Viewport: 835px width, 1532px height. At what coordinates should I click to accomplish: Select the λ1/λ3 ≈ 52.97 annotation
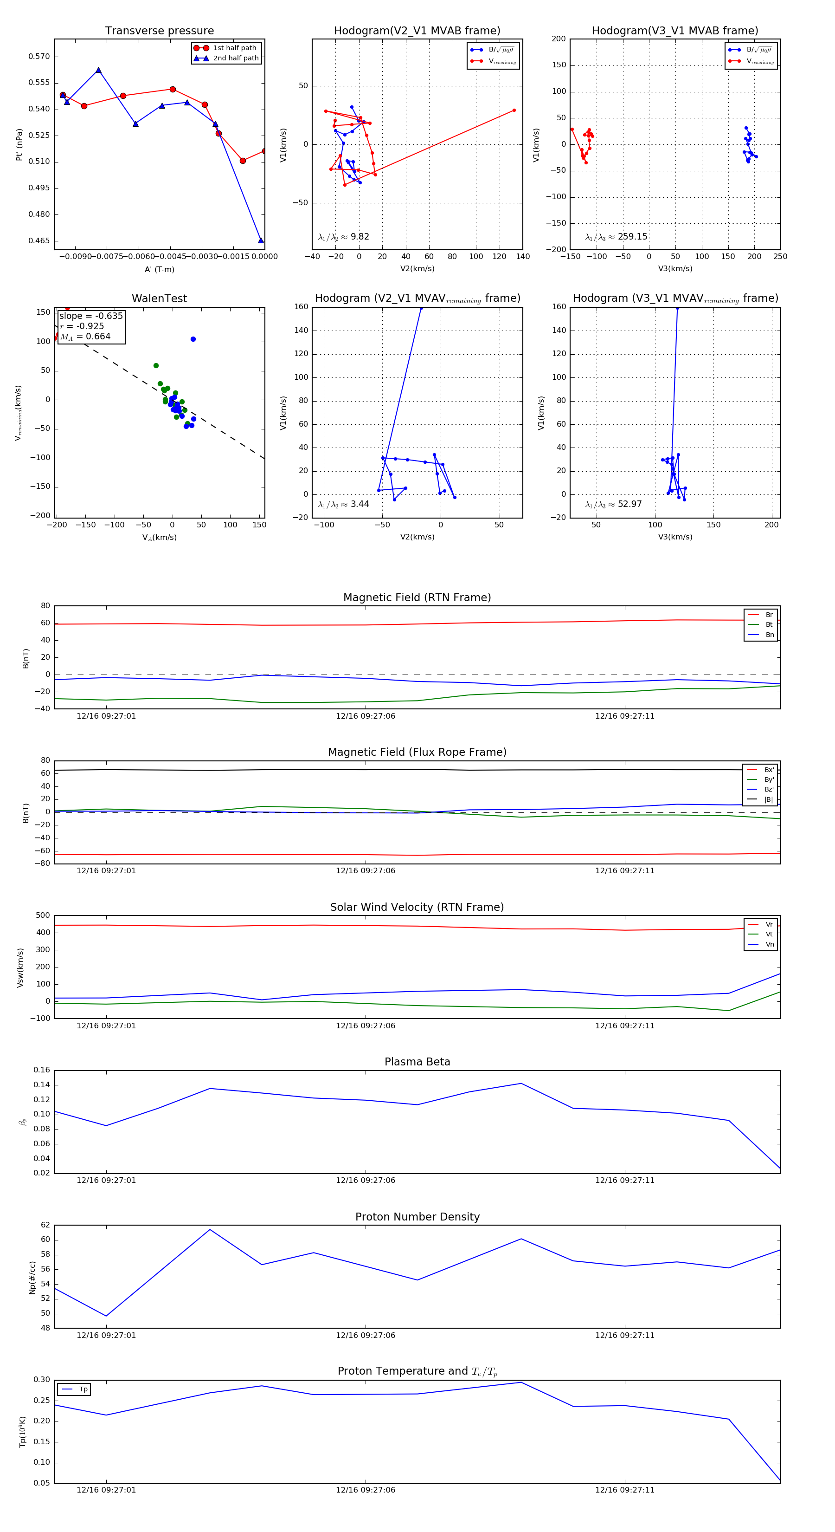pos(613,504)
